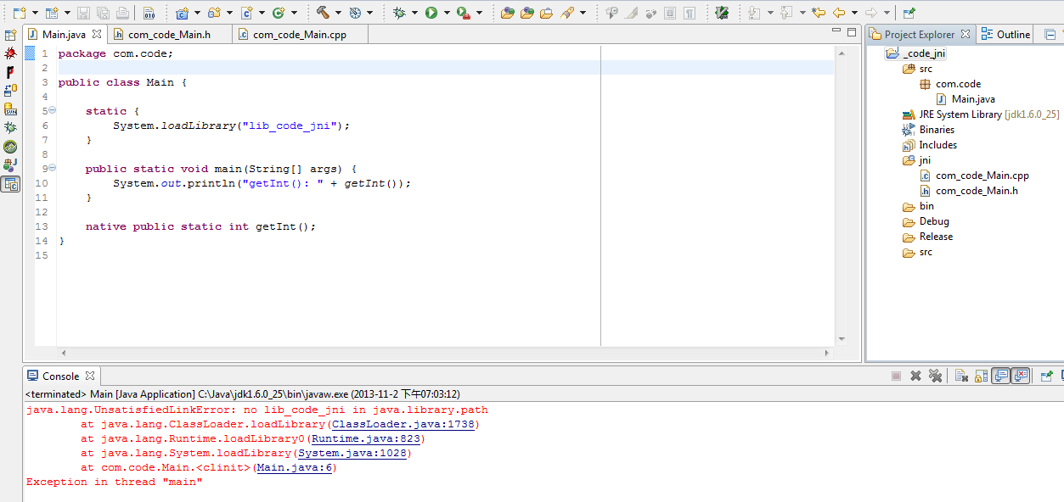
Task: Click the Clear Console icon
Action: (x=961, y=376)
